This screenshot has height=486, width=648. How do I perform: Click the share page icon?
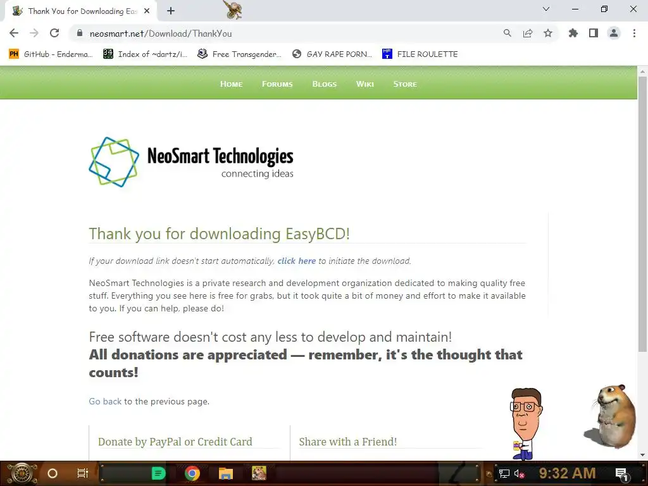[x=527, y=33]
